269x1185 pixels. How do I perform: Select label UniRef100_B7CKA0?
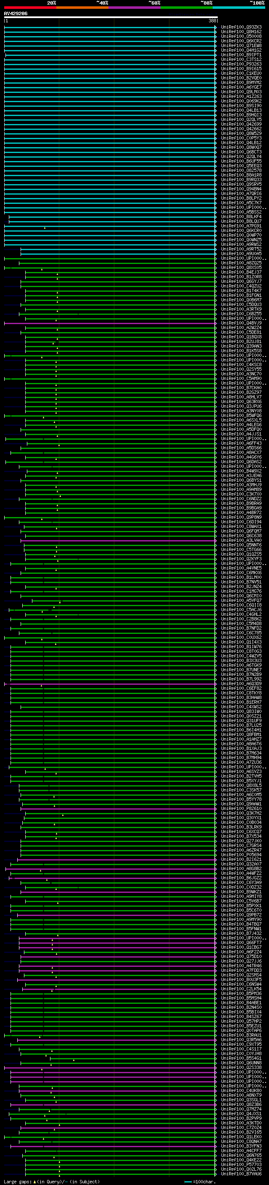pos(241,388)
